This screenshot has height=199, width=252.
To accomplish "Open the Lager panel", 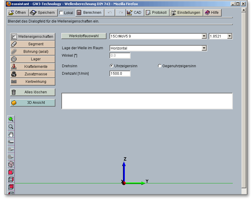I will 33,59.
